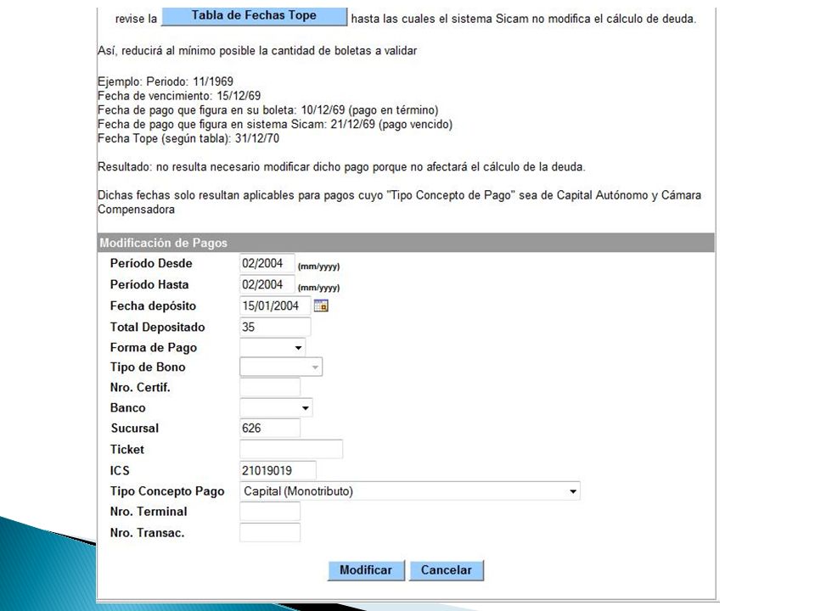Click the empty Ticket input field
This screenshot has width=815, height=611.
click(x=291, y=449)
